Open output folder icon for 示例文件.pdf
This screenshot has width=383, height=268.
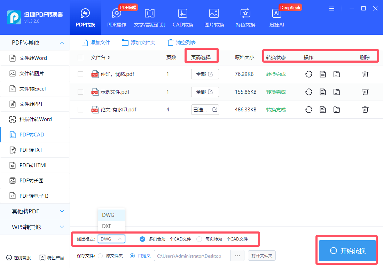tap(337, 92)
